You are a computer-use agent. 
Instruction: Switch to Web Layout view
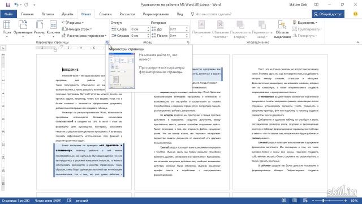click(x=305, y=200)
